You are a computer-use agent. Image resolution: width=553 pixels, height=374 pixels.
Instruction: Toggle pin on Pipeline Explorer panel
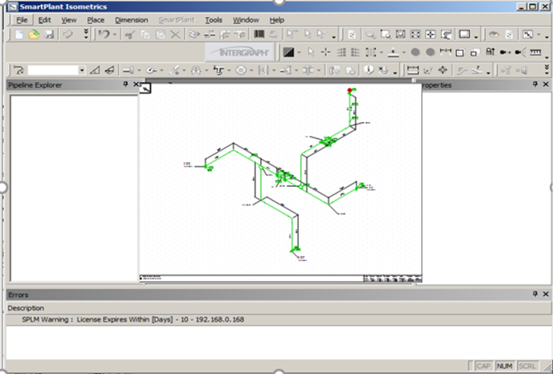125,85
